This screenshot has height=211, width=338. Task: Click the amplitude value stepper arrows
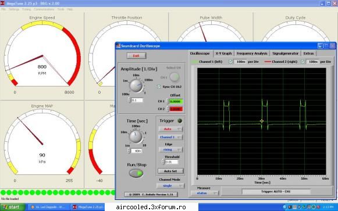point(129,100)
